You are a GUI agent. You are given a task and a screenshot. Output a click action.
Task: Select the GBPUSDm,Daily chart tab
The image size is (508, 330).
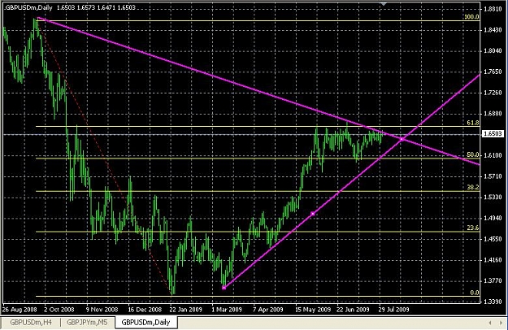pos(145,322)
